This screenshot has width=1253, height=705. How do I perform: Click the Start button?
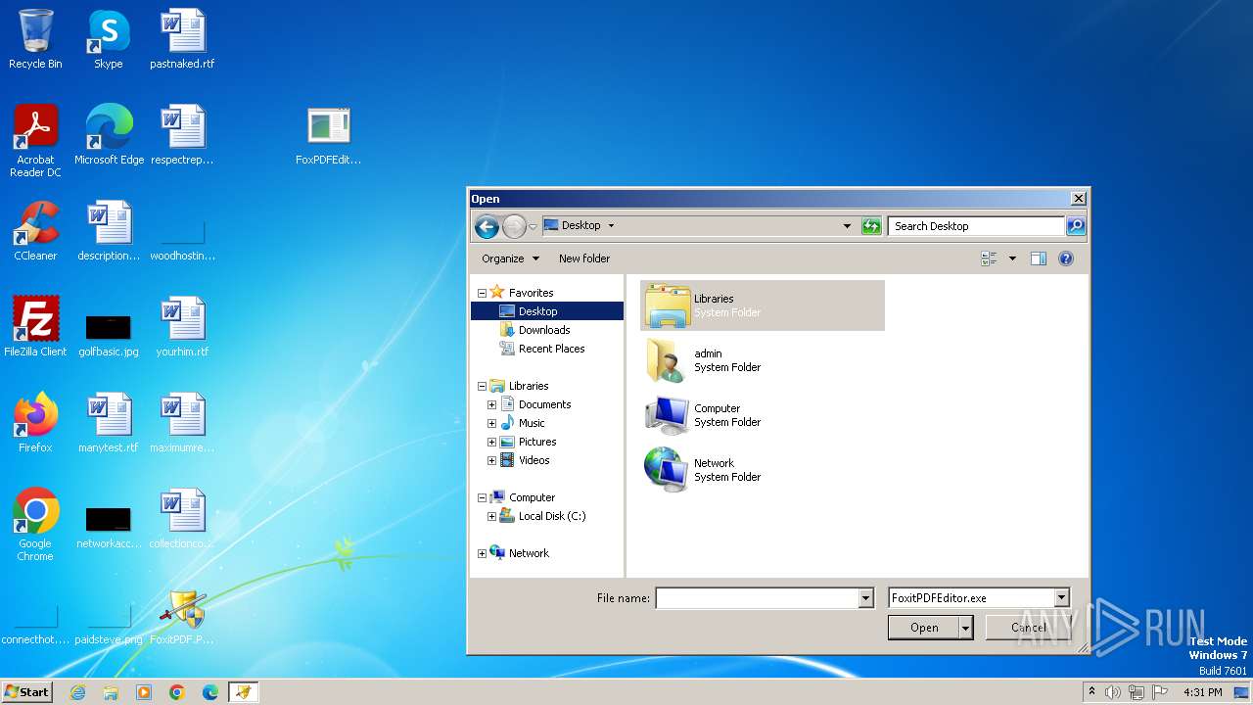26,692
